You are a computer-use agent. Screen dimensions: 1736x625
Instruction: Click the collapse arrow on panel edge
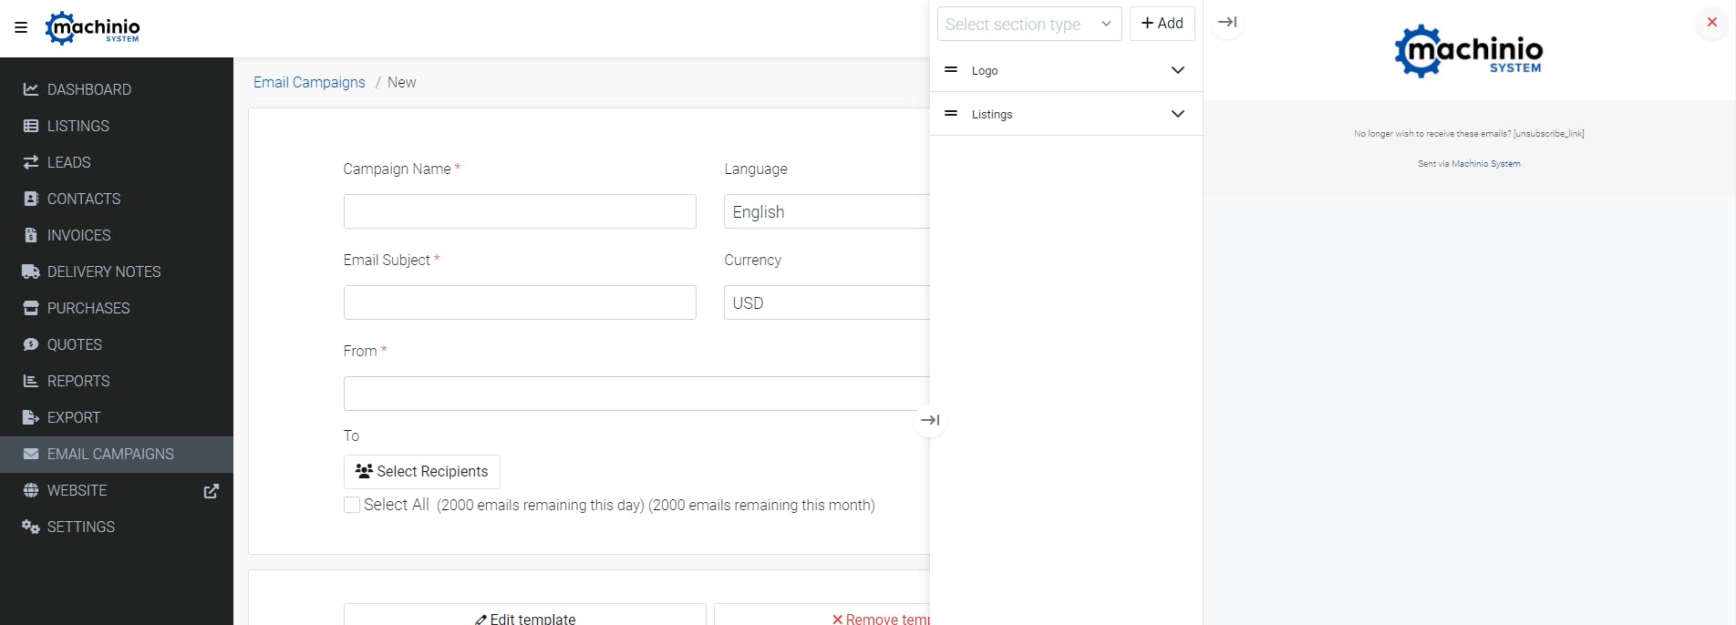pyautogui.click(x=930, y=420)
